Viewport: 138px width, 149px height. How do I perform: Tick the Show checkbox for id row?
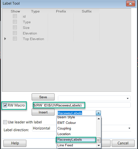(x=15, y=16)
